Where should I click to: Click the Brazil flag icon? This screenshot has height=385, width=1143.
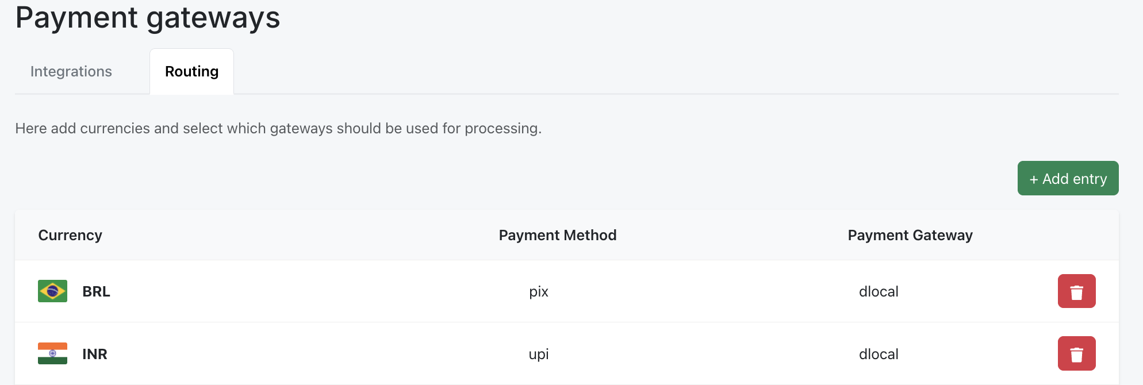[52, 291]
